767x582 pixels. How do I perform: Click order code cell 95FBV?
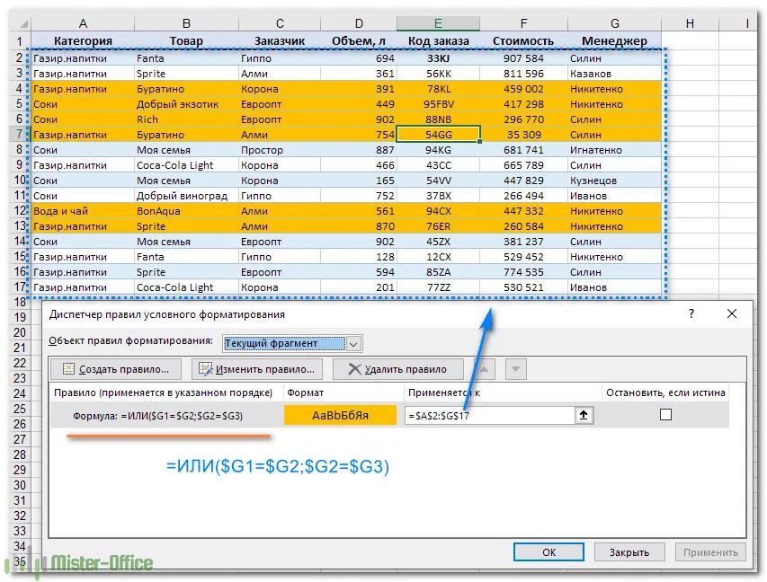coord(438,104)
